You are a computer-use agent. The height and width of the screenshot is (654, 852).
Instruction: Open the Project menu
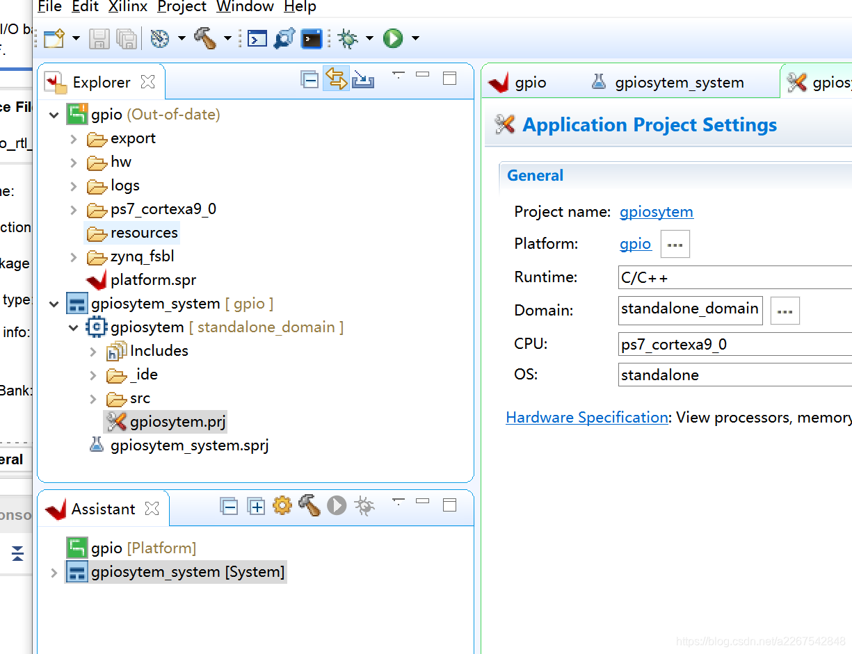click(x=182, y=7)
